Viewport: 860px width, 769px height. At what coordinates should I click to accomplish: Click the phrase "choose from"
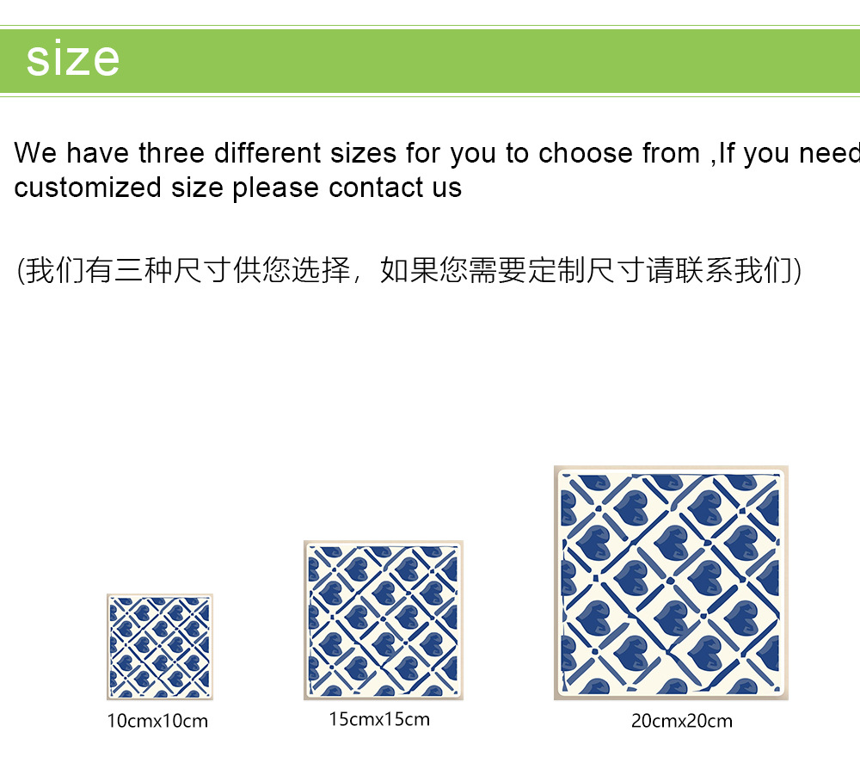tap(619, 152)
